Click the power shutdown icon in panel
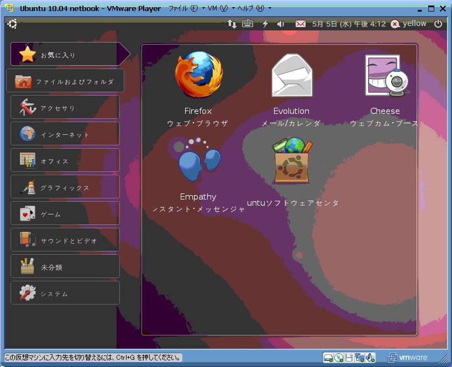 (438, 24)
